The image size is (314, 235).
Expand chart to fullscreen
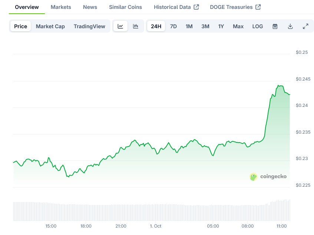pyautogui.click(x=305, y=26)
